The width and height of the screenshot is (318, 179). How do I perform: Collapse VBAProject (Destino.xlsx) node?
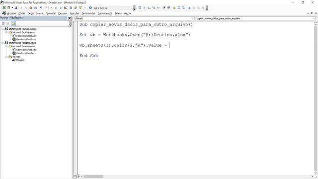(2, 29)
